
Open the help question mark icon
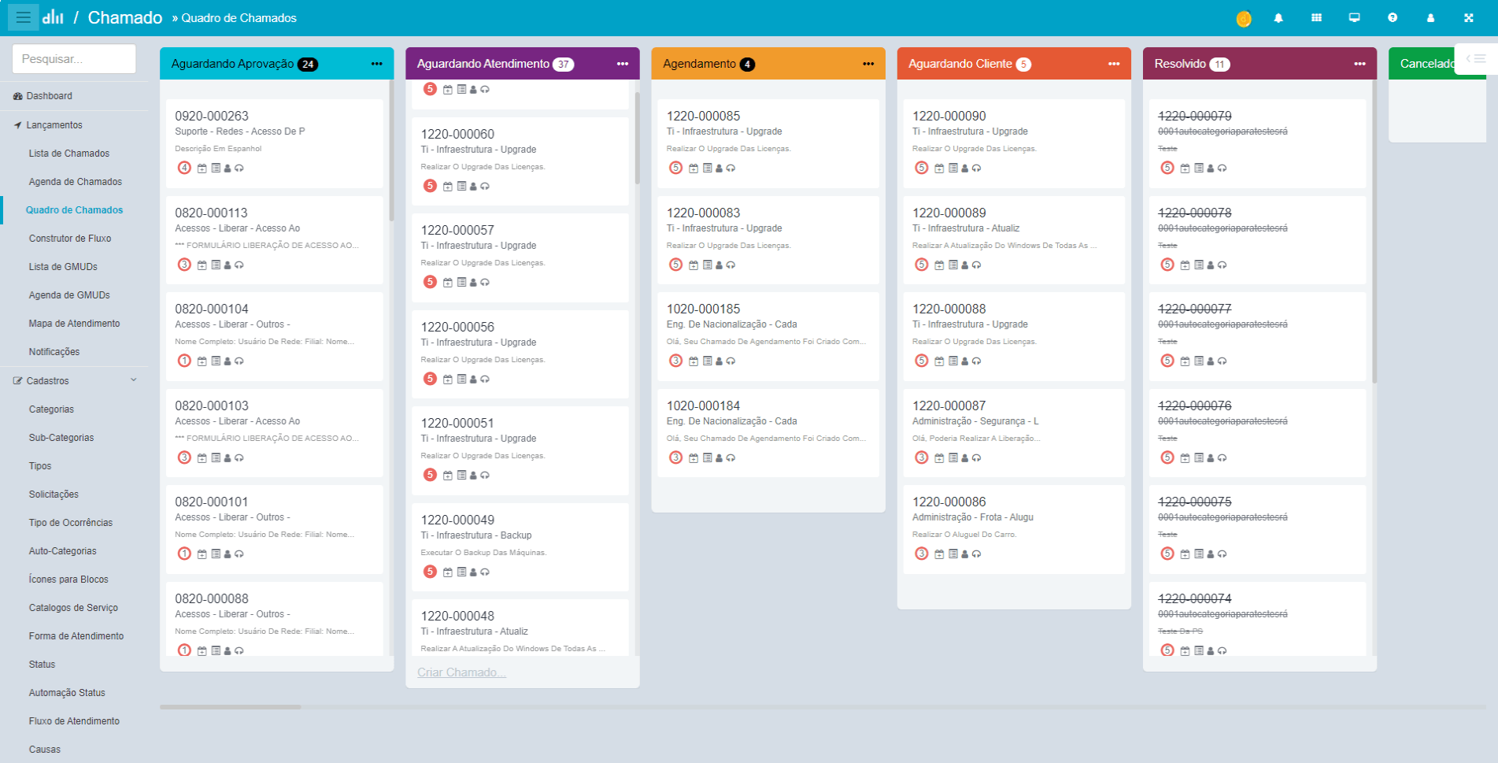[x=1393, y=18]
